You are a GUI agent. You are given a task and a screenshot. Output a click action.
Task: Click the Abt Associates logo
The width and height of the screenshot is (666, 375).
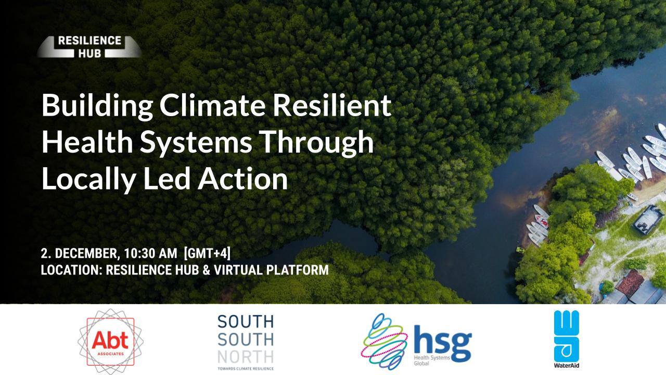click(110, 341)
